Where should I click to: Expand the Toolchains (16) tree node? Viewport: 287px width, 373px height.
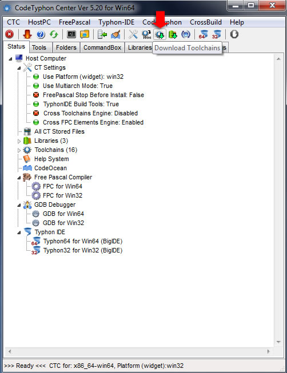19,150
